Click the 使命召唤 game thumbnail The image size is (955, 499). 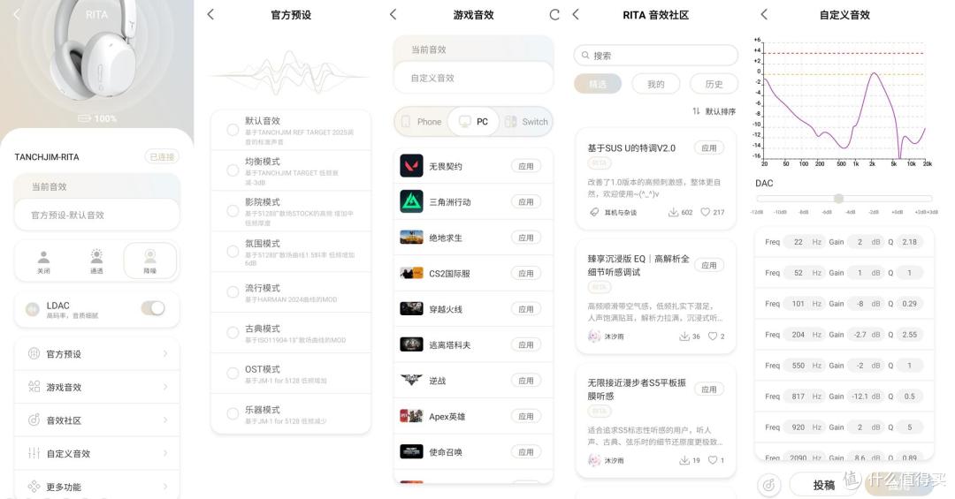412,452
